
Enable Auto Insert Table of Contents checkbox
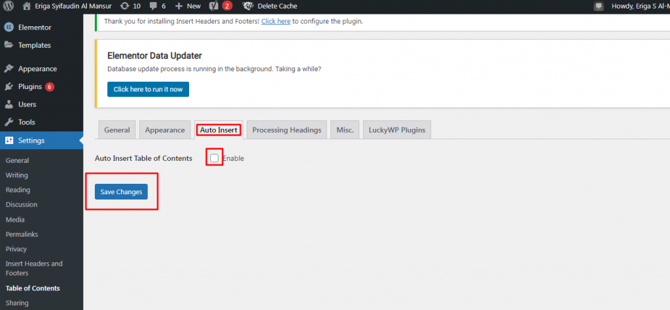click(x=215, y=158)
